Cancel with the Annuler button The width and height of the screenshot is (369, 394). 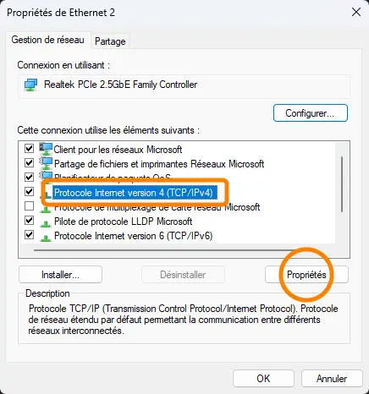coord(332,379)
